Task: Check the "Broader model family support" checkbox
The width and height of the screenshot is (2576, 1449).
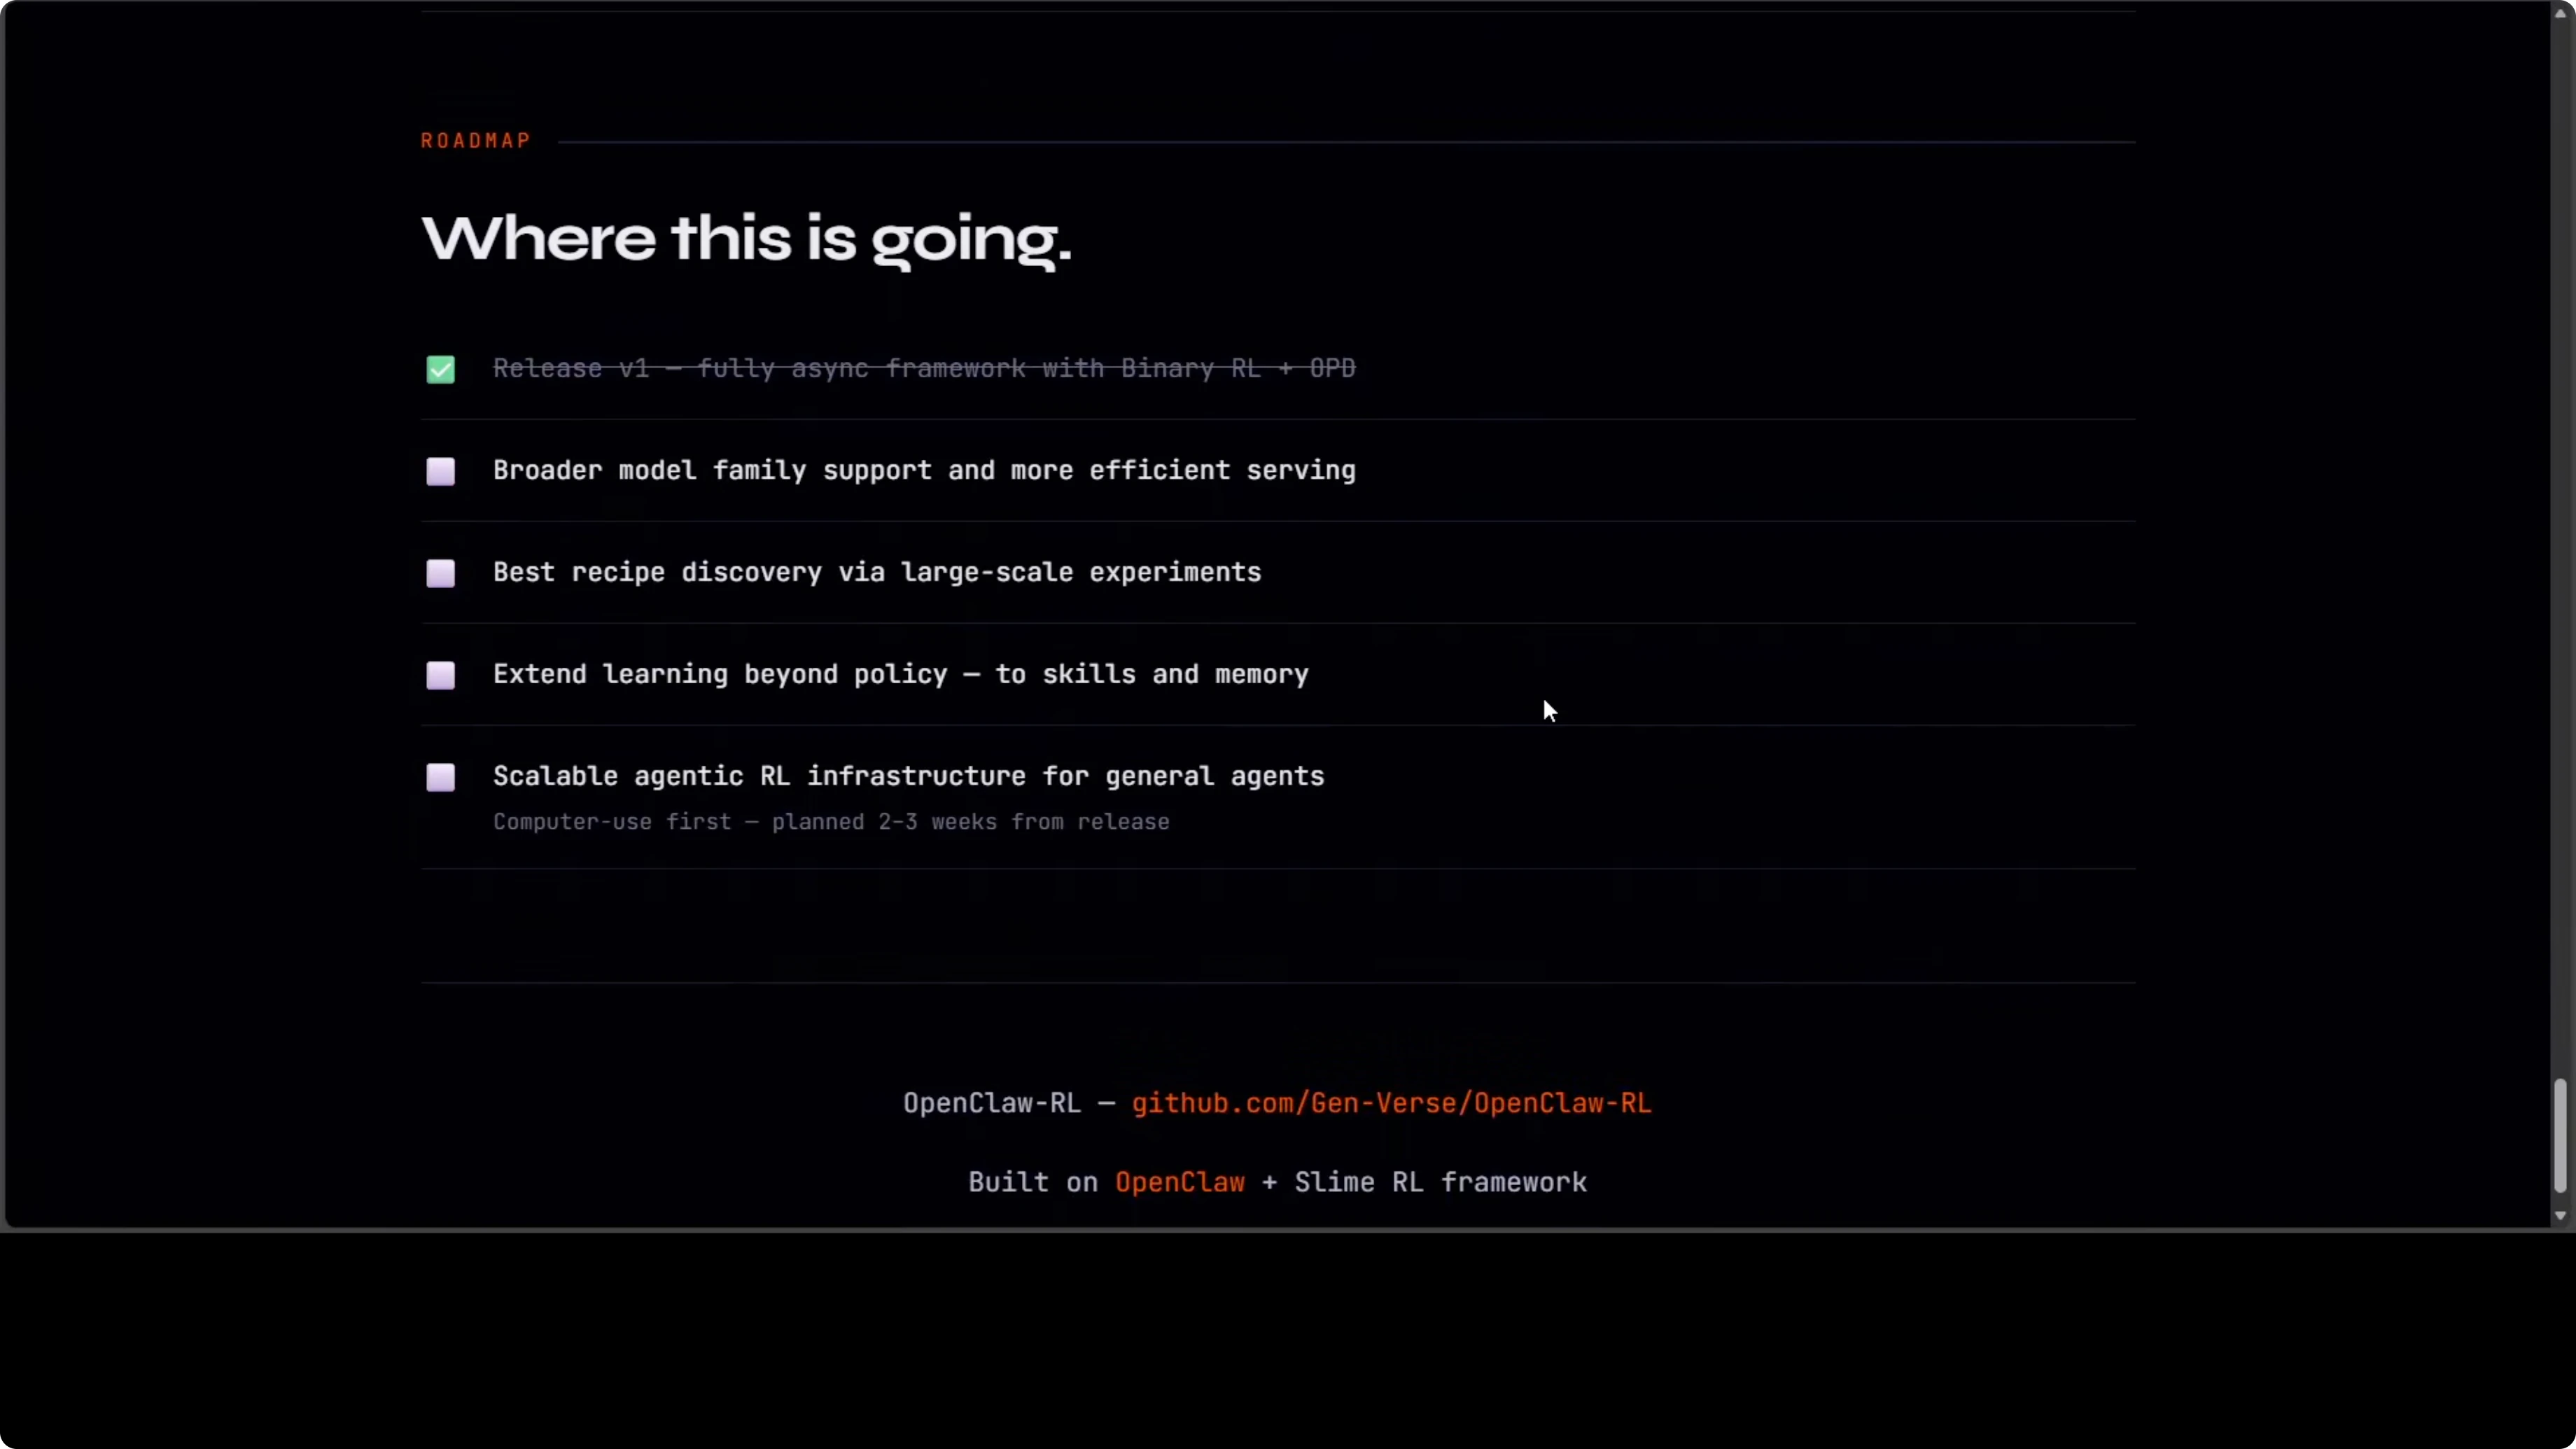Action: [x=440, y=471]
